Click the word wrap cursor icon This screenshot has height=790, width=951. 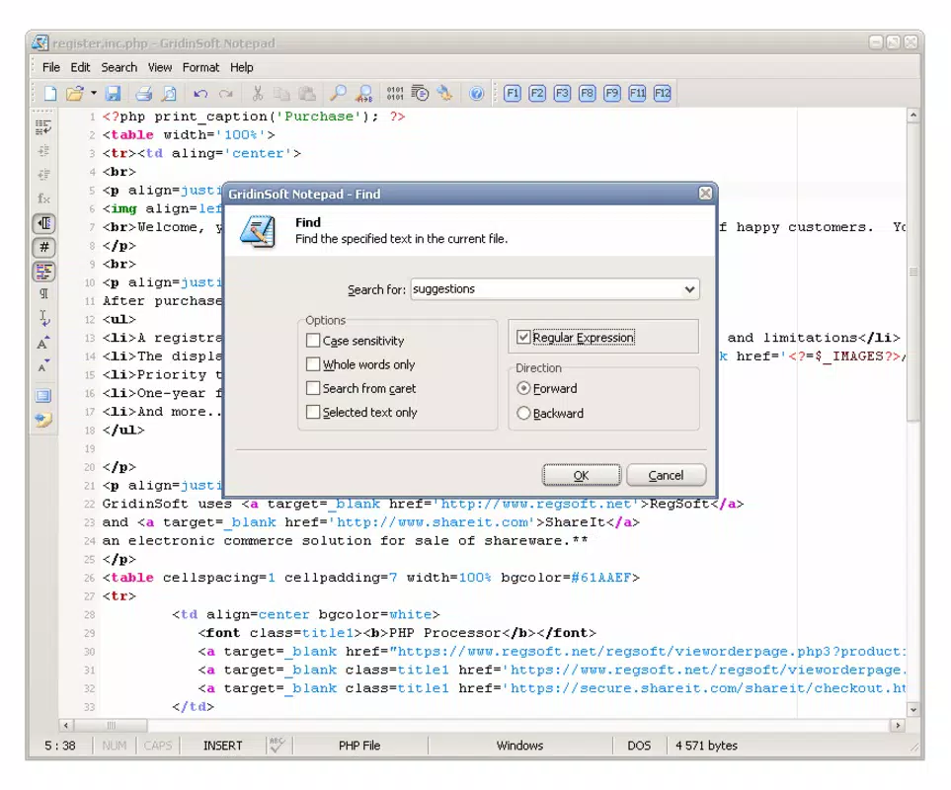(43, 318)
